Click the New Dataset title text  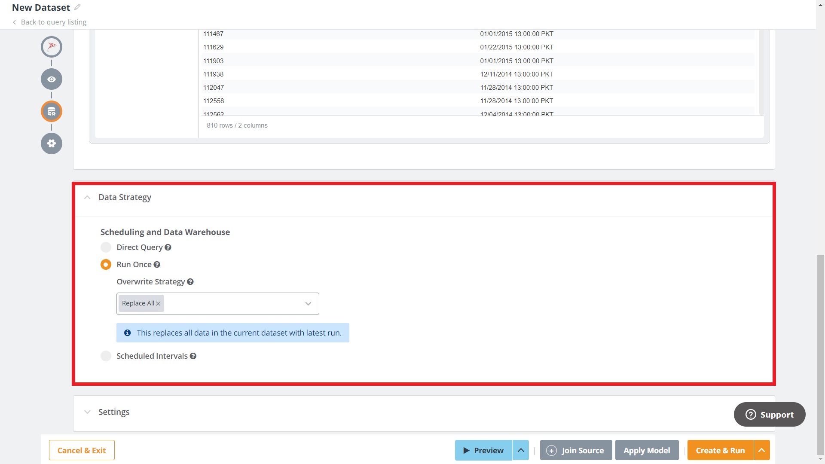coord(41,7)
